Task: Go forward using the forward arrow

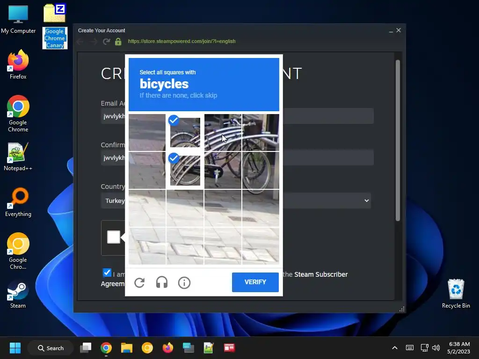Action: tap(94, 41)
